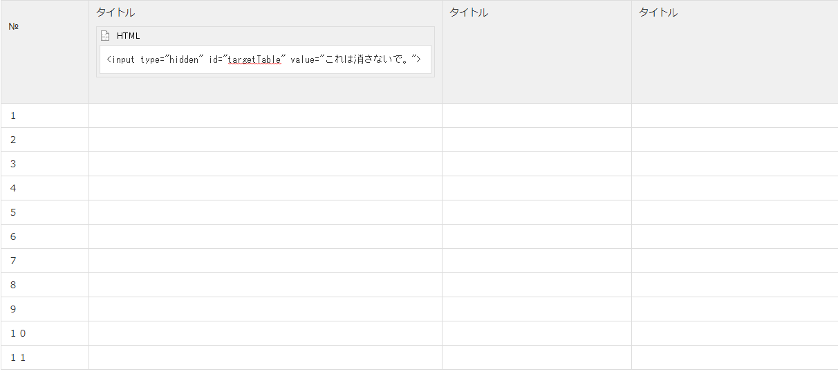Select the № column header cell

(45, 52)
